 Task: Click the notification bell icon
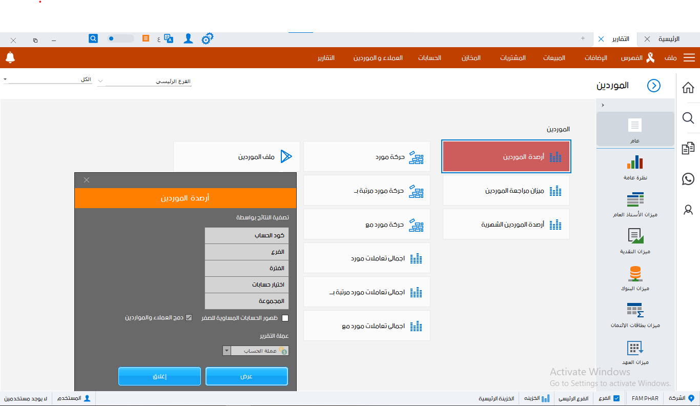[10, 57]
